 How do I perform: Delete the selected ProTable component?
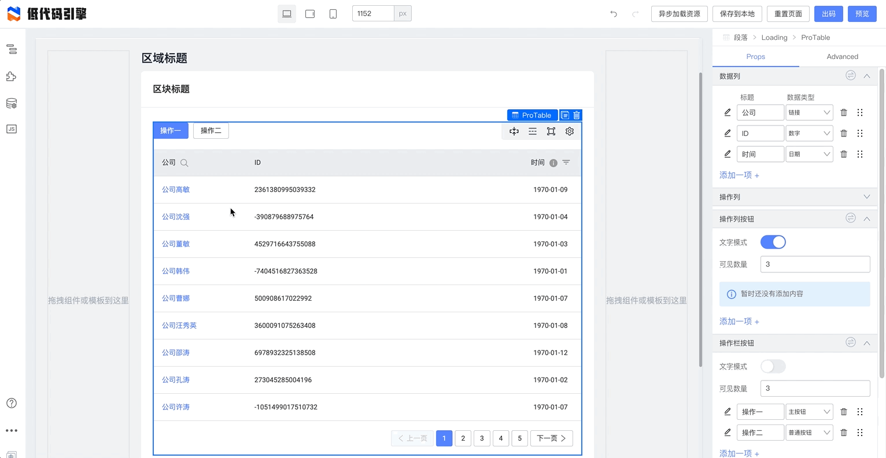tap(577, 115)
